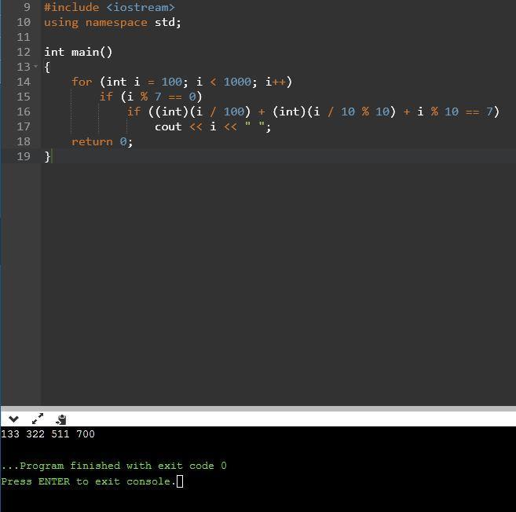Click 'main()' in the function declaration
The width and height of the screenshot is (516, 512).
[92, 52]
